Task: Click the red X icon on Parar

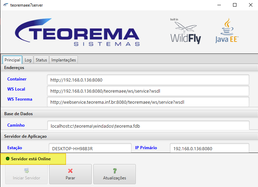Action: (x=70, y=171)
